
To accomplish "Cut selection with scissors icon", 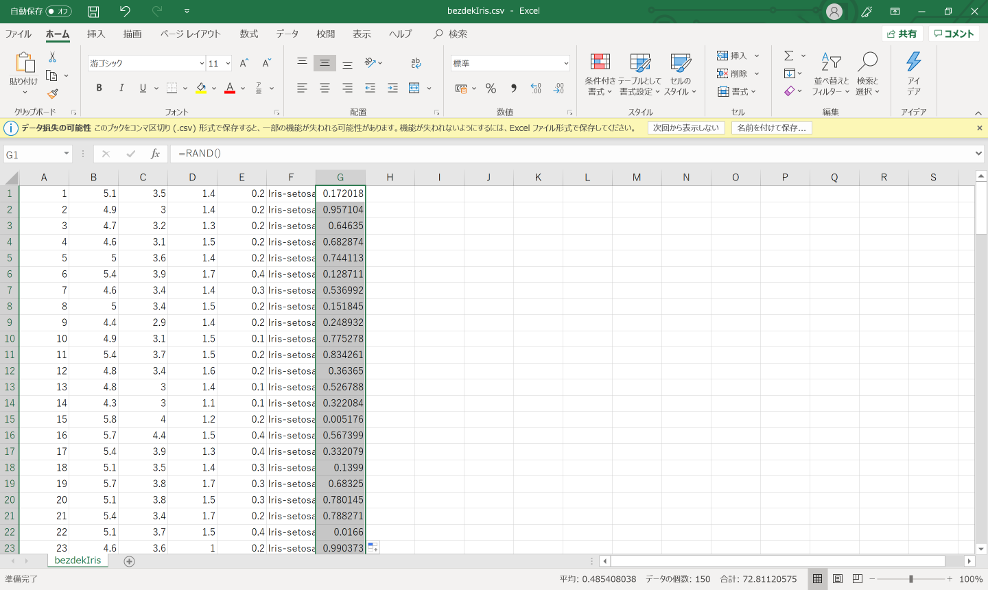I will click(x=52, y=58).
